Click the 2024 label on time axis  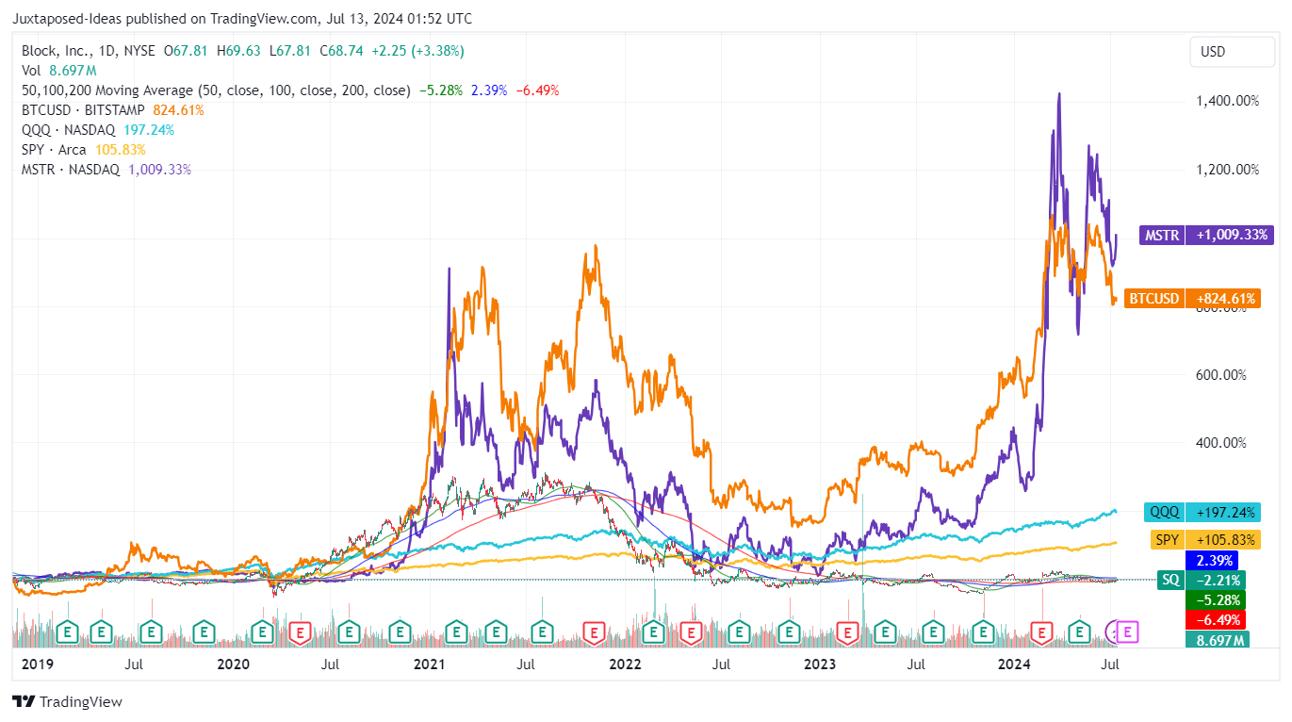[x=1015, y=665]
